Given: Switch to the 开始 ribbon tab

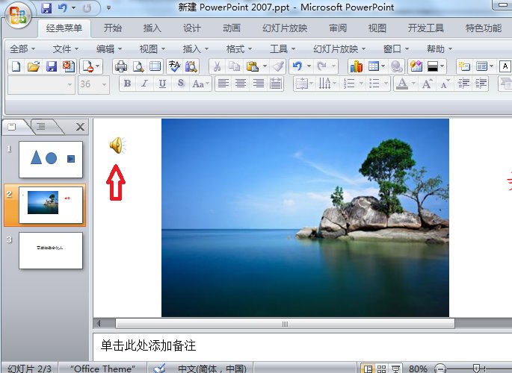Looking at the screenshot, I should (113, 28).
